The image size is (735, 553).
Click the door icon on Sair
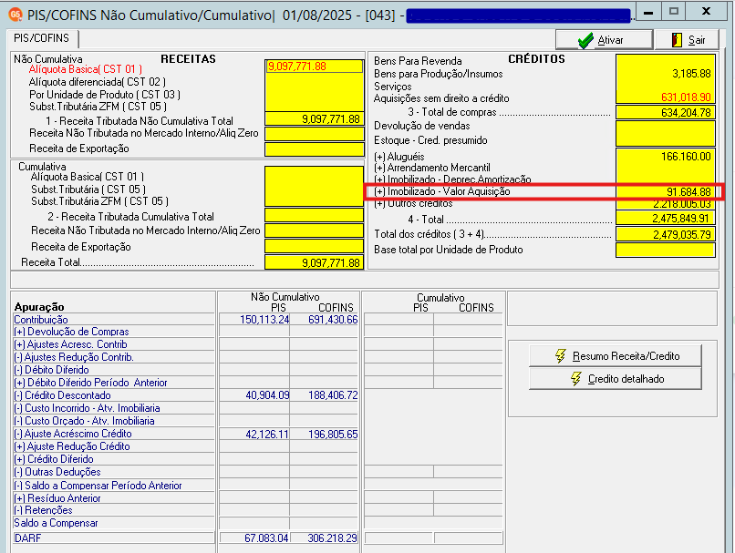click(x=677, y=40)
